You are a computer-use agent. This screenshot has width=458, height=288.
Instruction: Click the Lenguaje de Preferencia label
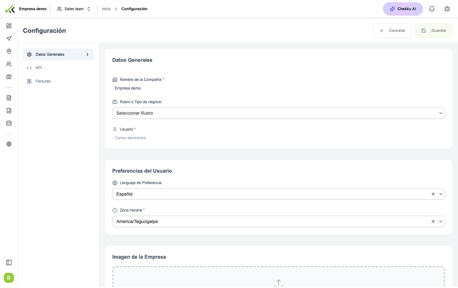click(x=141, y=183)
